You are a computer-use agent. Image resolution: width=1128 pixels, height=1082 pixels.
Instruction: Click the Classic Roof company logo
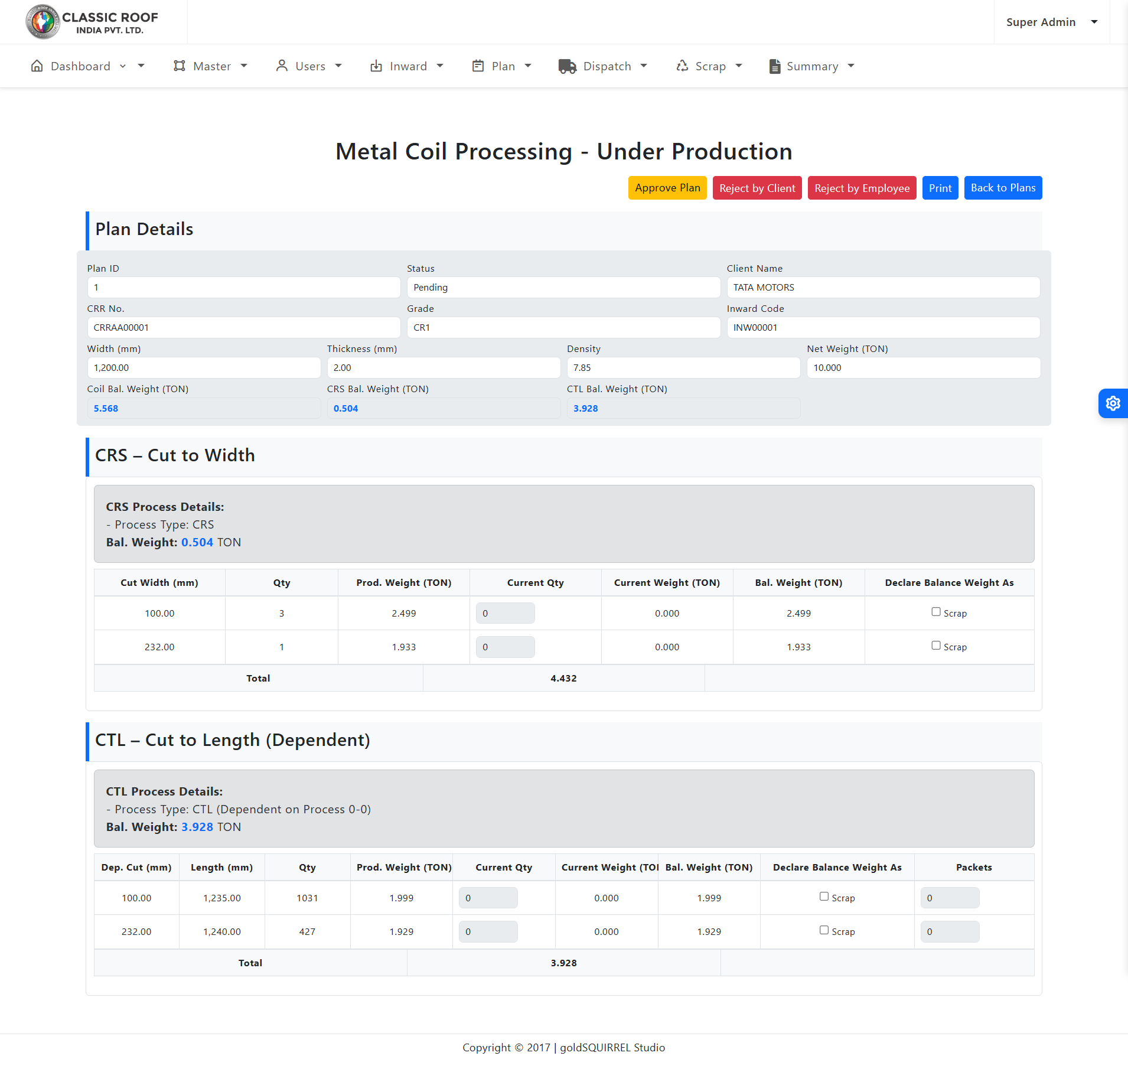pos(92,22)
